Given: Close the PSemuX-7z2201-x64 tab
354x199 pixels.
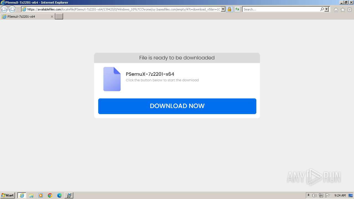Looking at the screenshot, I should click(x=52, y=17).
